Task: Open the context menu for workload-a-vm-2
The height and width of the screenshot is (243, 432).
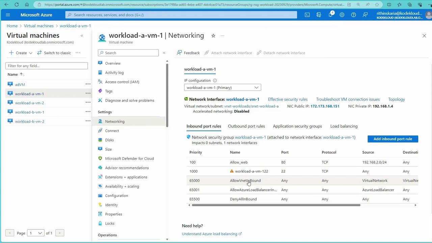Action: point(88,102)
